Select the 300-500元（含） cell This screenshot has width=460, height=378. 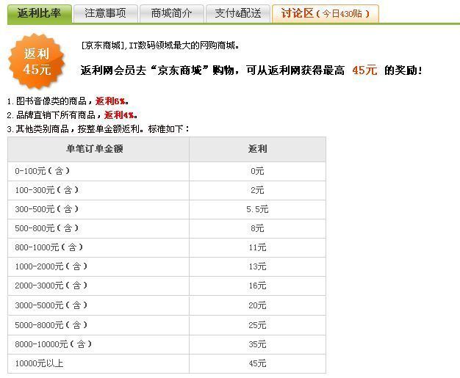tap(98, 209)
